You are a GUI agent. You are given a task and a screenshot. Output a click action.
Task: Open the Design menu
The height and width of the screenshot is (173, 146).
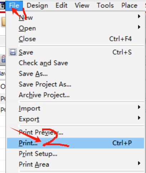pyautogui.click(x=37, y=5)
